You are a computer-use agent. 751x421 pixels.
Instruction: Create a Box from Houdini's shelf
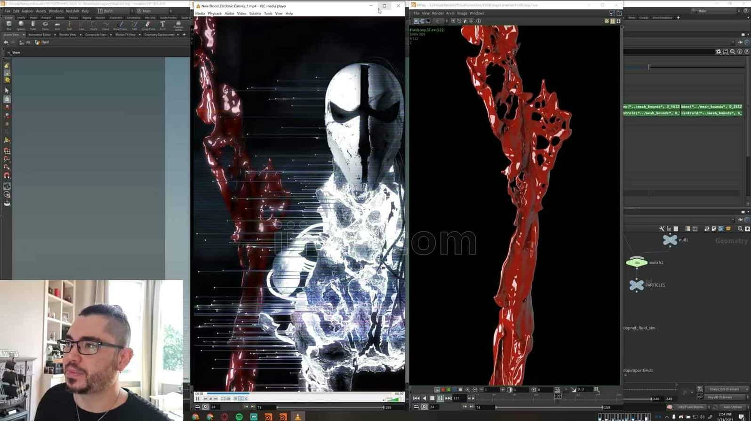[8, 25]
